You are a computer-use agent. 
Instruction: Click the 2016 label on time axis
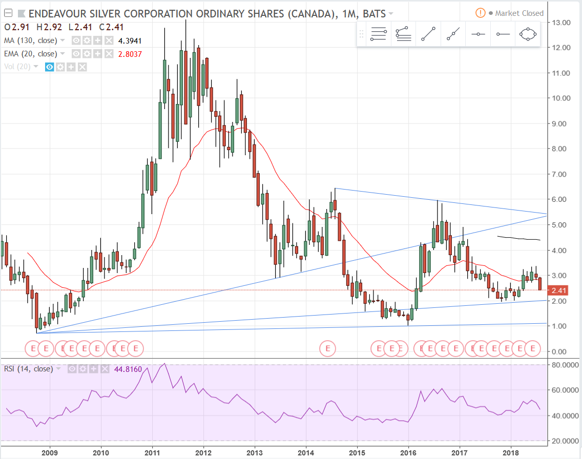[408, 453]
